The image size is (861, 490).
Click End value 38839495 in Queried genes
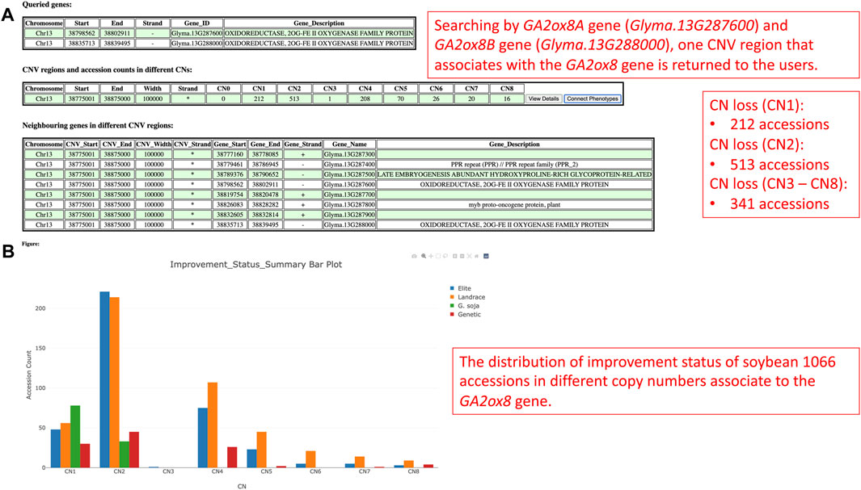117,44
